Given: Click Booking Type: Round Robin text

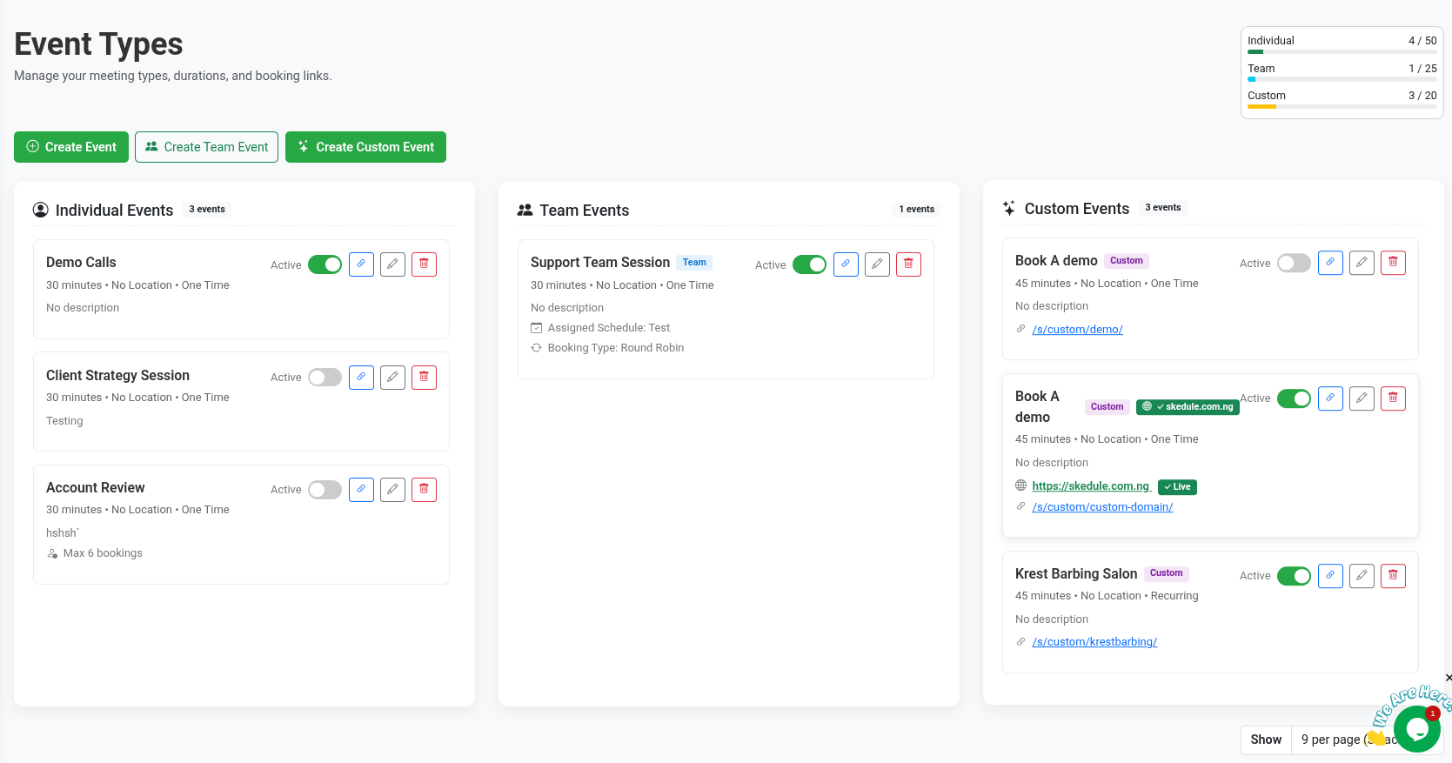Looking at the screenshot, I should click(615, 348).
